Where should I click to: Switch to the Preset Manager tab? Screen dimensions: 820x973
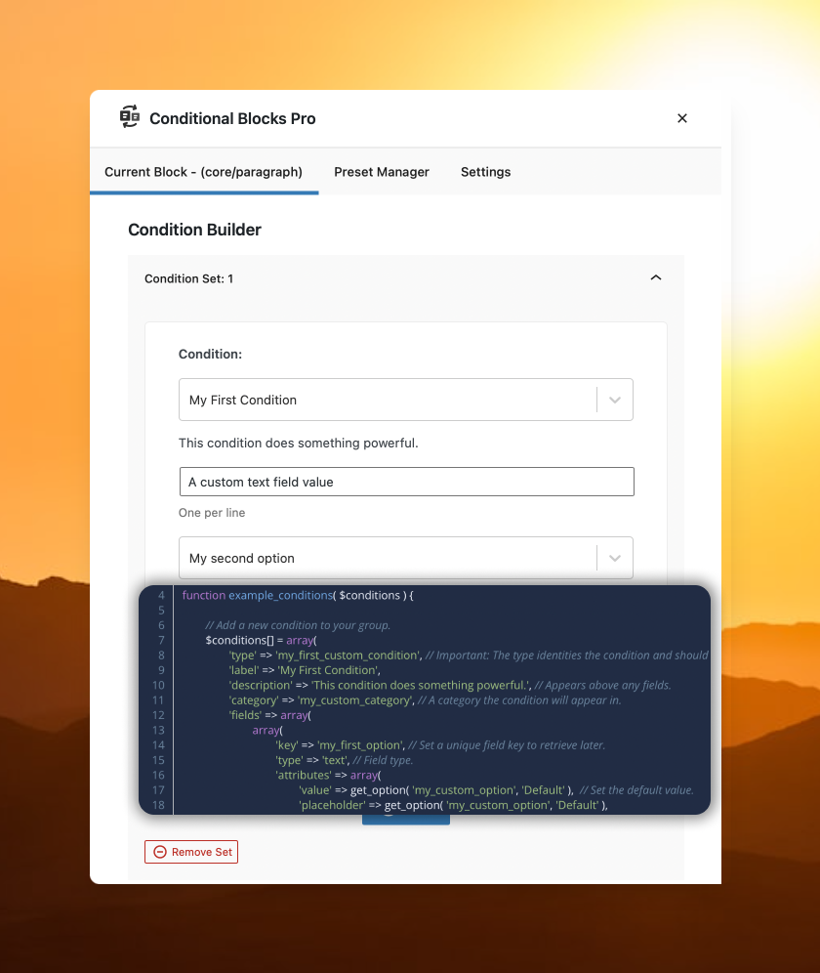point(382,172)
